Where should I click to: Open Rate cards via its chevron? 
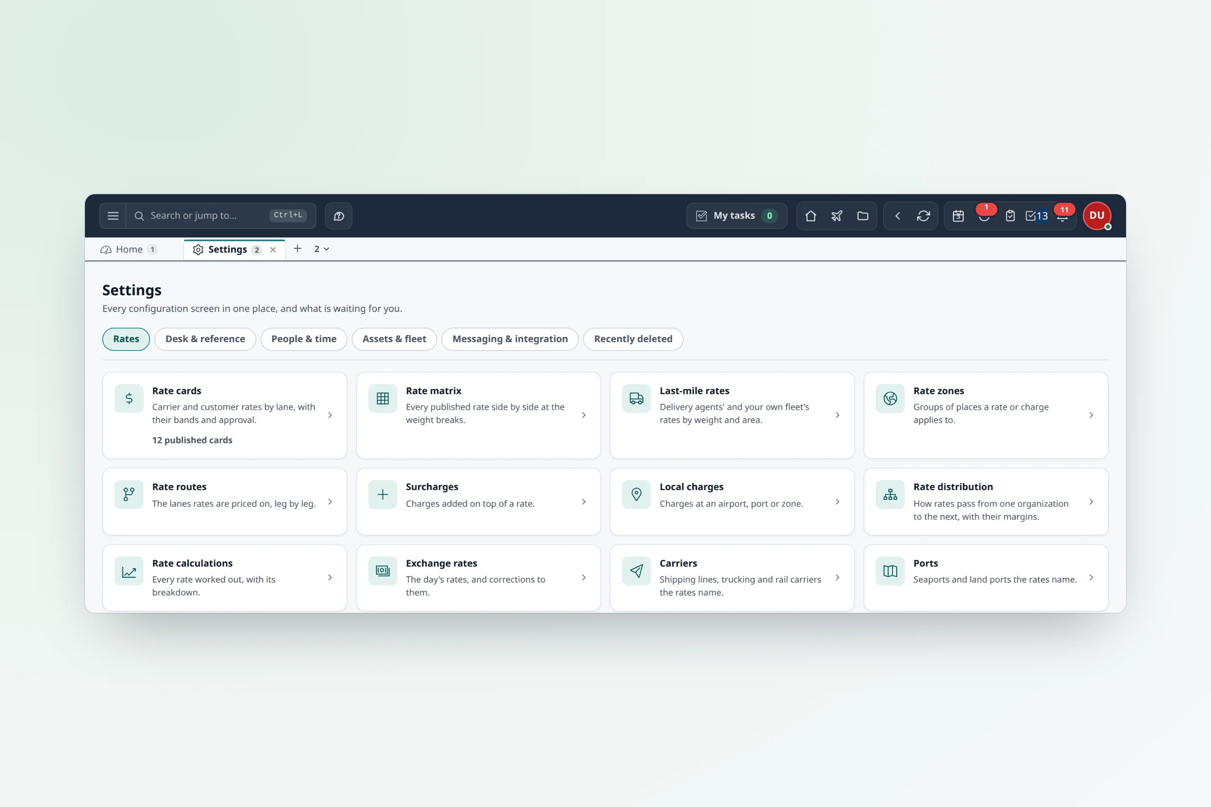pyautogui.click(x=330, y=415)
